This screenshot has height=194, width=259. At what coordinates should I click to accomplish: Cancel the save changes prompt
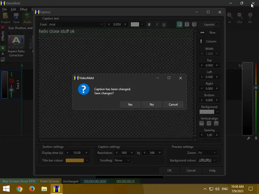click(173, 104)
